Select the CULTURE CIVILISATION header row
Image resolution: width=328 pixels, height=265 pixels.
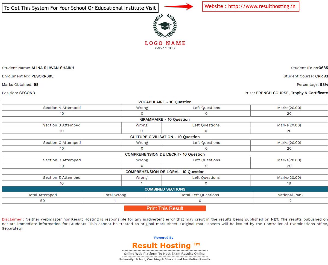(165, 137)
